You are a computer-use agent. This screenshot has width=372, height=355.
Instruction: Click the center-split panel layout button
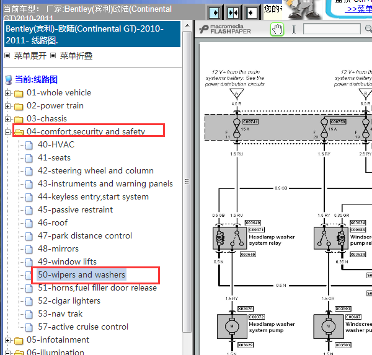(x=233, y=12)
